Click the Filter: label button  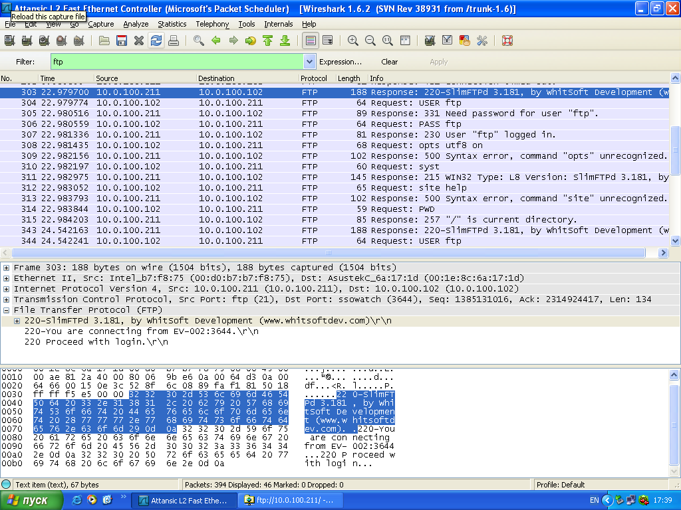coord(25,62)
